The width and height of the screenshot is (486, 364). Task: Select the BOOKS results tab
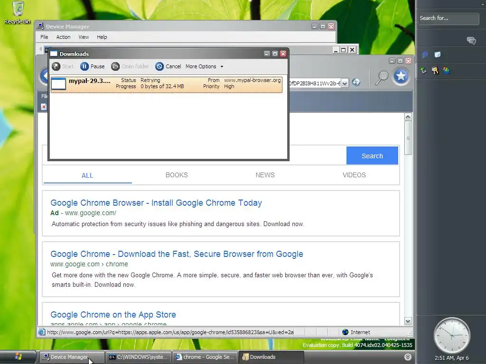click(x=177, y=175)
